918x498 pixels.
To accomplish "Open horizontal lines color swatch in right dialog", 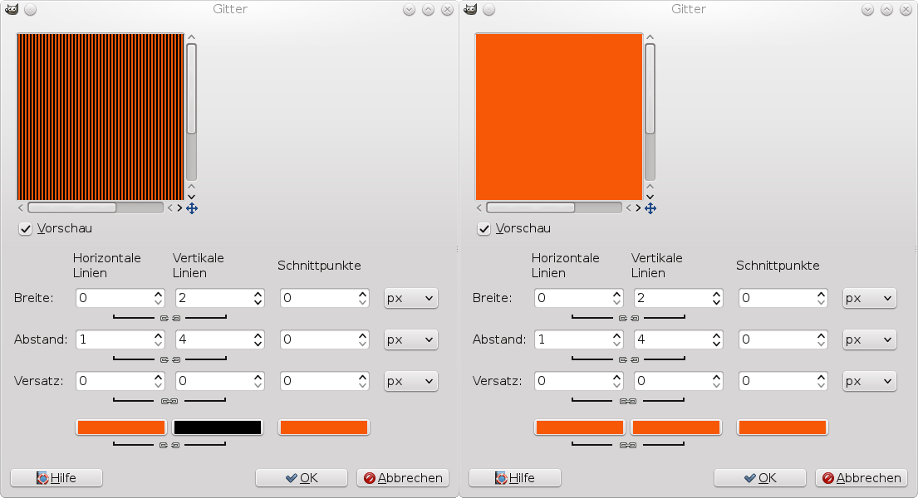I will (x=580, y=427).
